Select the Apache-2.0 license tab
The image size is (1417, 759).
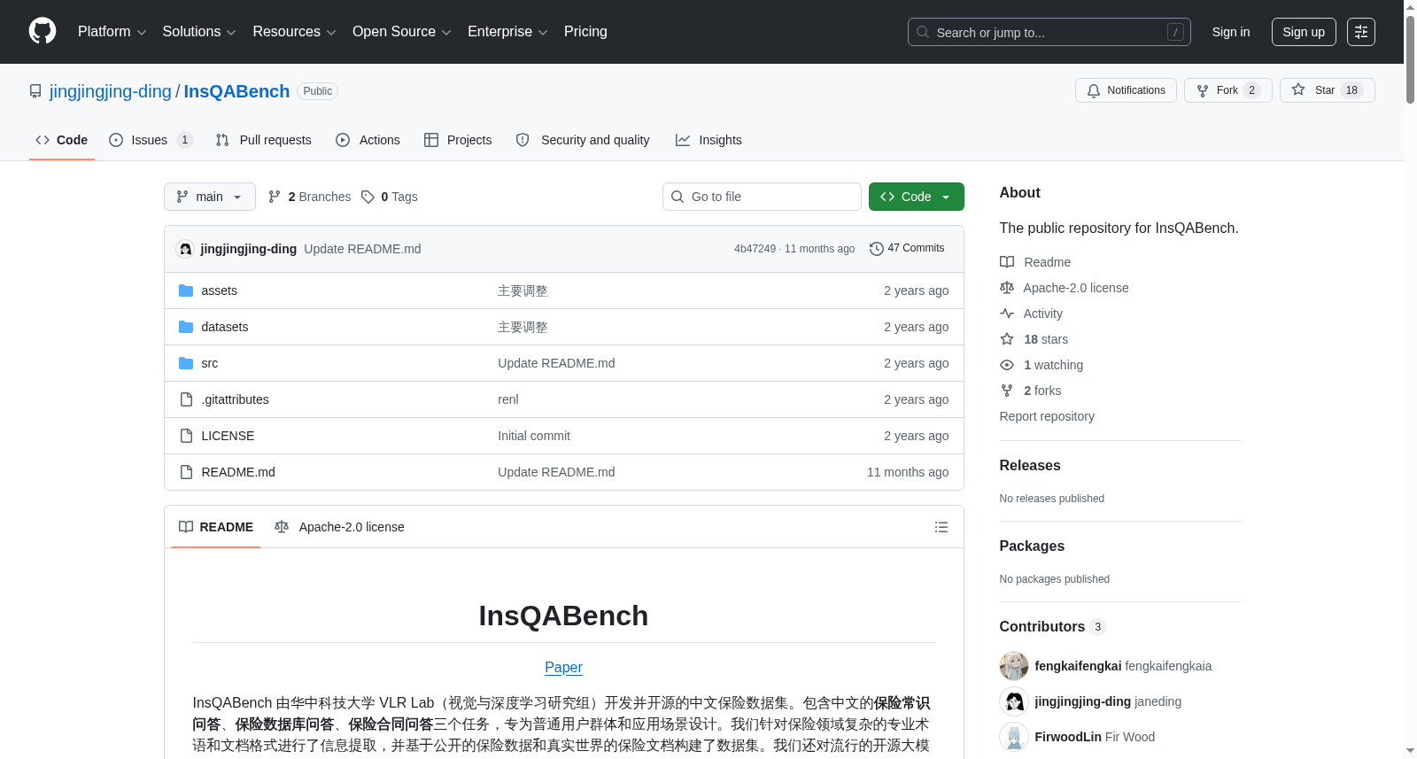(339, 527)
